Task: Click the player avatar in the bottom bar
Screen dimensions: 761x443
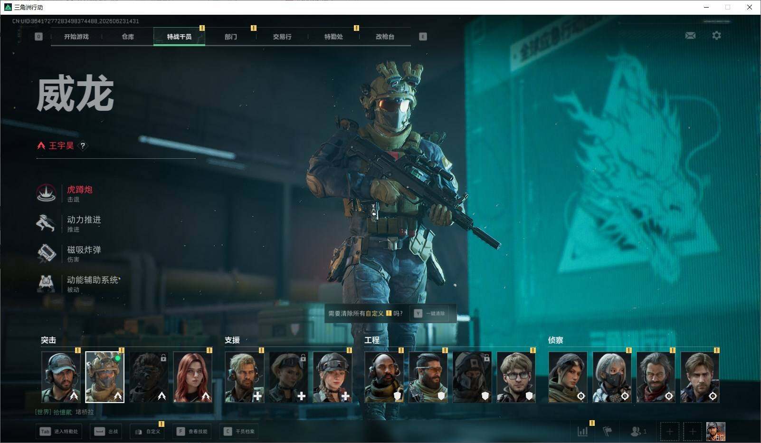Action: (x=715, y=432)
